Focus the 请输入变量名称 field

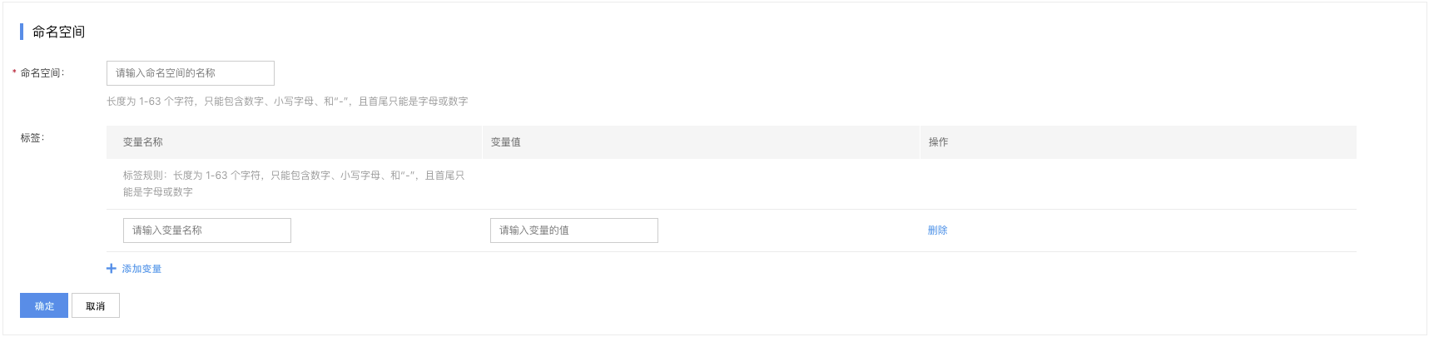(x=207, y=230)
